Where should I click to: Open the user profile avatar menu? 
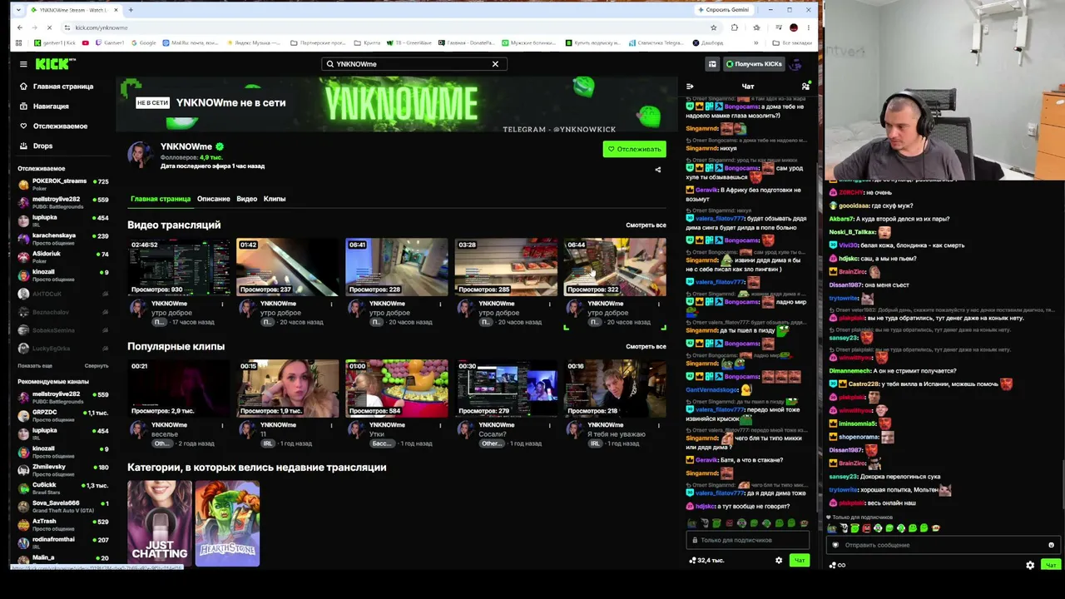(x=796, y=64)
